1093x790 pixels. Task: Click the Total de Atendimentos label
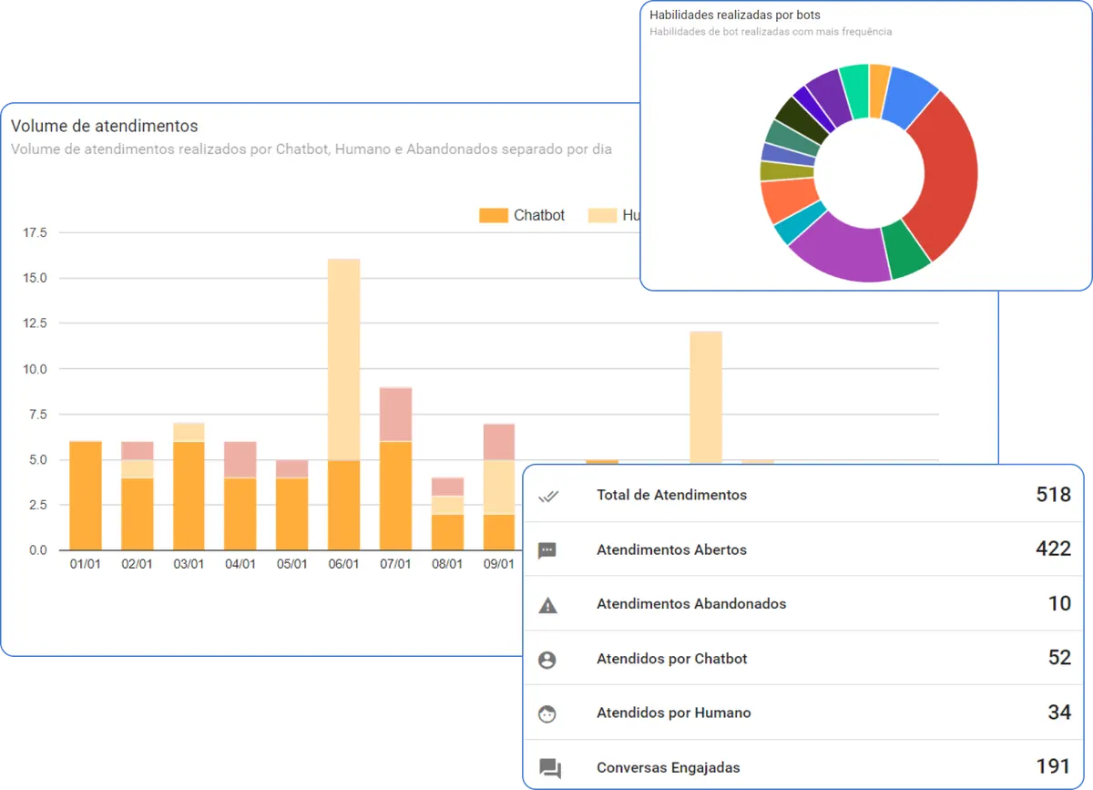click(671, 495)
